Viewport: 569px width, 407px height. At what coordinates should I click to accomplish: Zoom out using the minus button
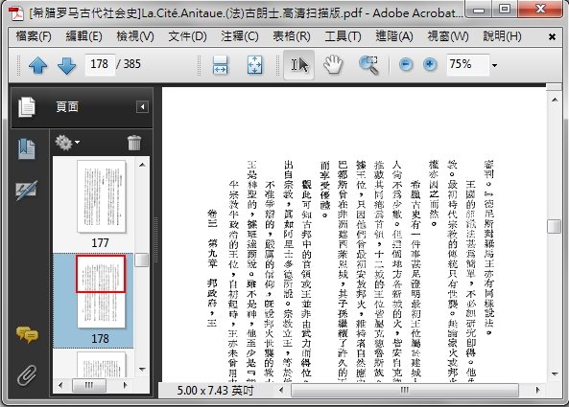click(406, 65)
